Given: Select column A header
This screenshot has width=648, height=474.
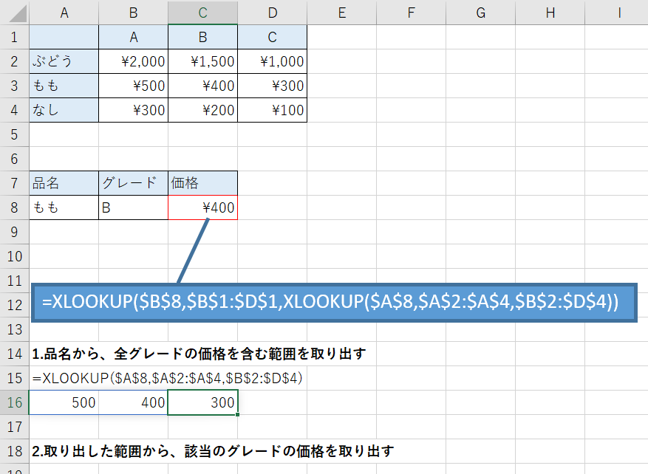Looking at the screenshot, I should 63,11.
